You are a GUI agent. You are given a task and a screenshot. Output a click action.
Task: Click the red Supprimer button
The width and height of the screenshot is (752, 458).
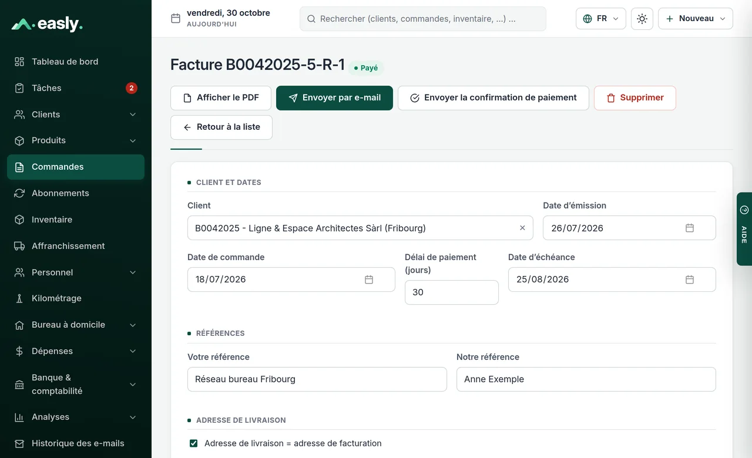[x=635, y=98]
